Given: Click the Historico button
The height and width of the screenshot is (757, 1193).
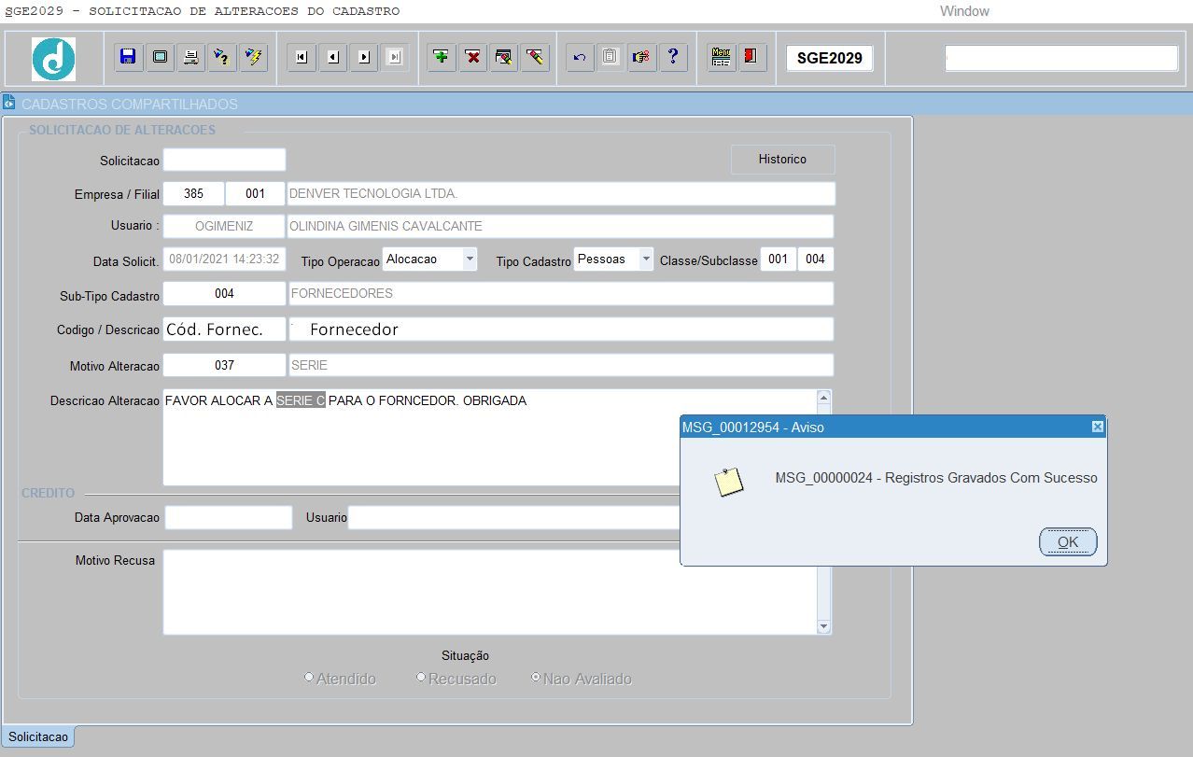Looking at the screenshot, I should click(782, 160).
